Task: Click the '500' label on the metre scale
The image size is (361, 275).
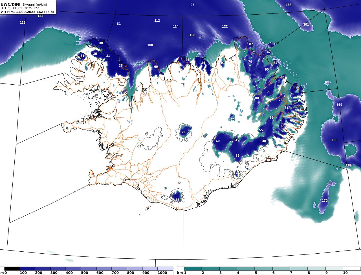Action: tap(85, 273)
